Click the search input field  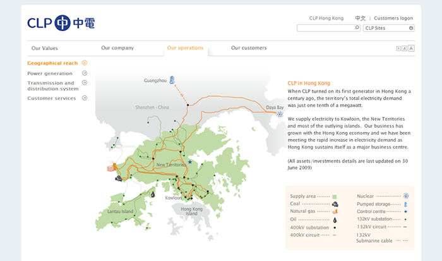[x=325, y=28]
